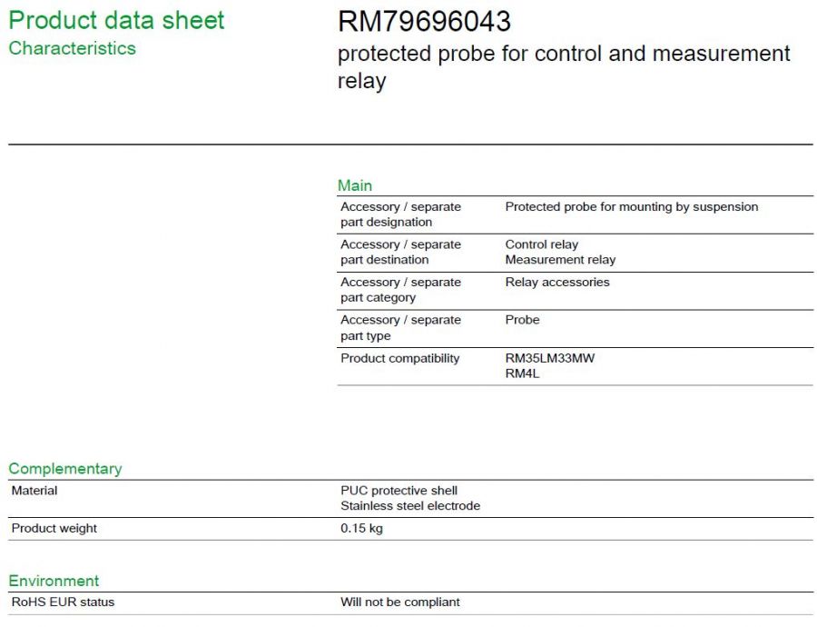The image size is (817, 627).
Task: Click the compatible product 'RM35LM33MW'
Action: pyautogui.click(x=550, y=358)
